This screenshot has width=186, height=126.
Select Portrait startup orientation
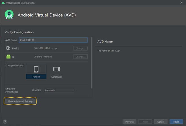(x=36, y=71)
